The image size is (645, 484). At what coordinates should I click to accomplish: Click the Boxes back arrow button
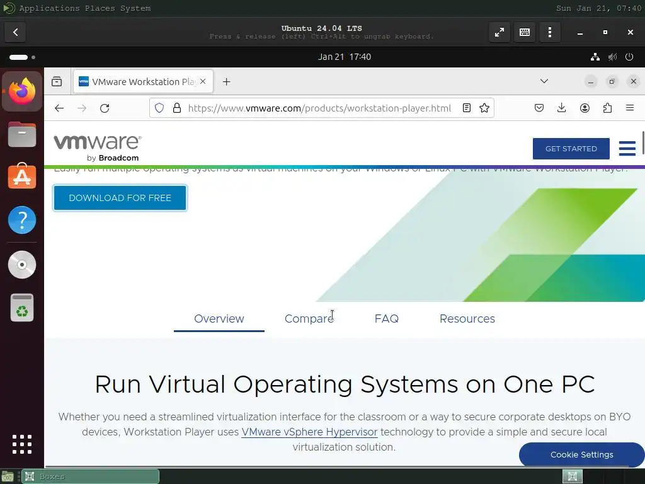(15, 32)
